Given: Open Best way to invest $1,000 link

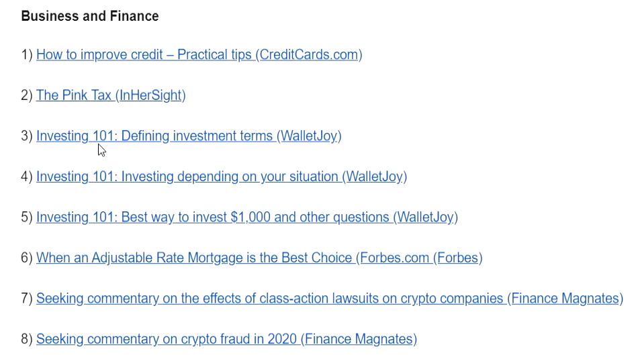Looking at the screenshot, I should [247, 217].
